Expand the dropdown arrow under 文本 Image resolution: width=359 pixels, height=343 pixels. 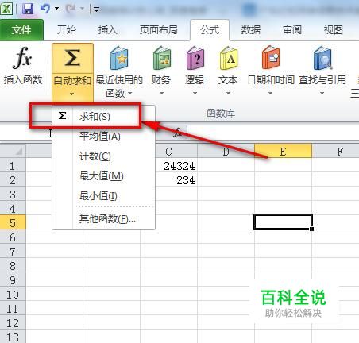(228, 94)
